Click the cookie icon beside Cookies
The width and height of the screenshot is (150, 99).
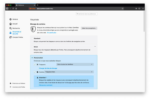coord(37,72)
